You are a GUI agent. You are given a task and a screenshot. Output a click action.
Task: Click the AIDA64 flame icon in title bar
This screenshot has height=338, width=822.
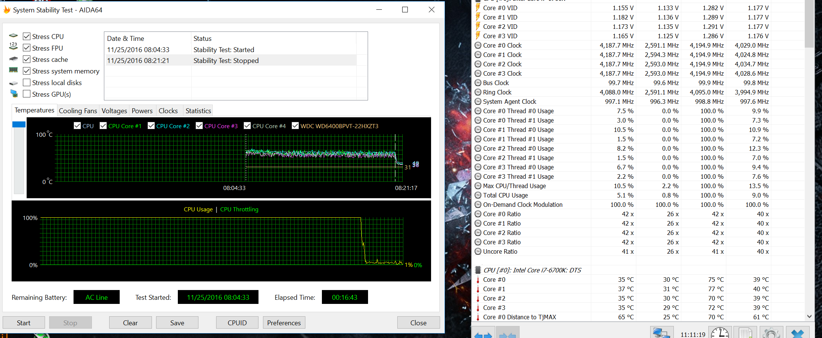(7, 10)
